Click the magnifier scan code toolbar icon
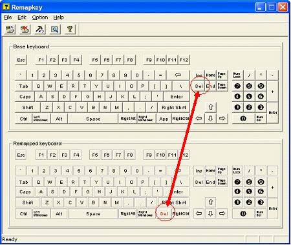The width and height of the screenshot is (291, 245). tap(55, 29)
